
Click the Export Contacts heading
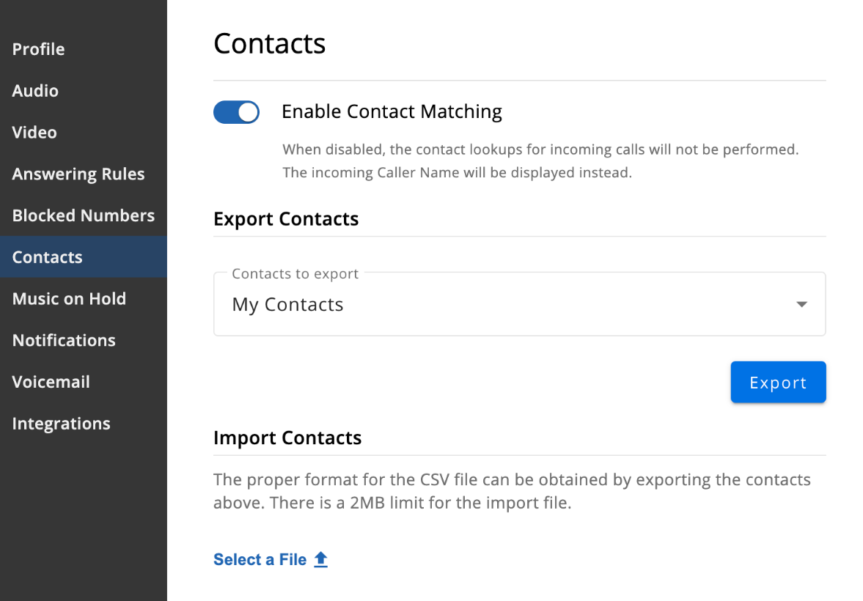tap(286, 219)
